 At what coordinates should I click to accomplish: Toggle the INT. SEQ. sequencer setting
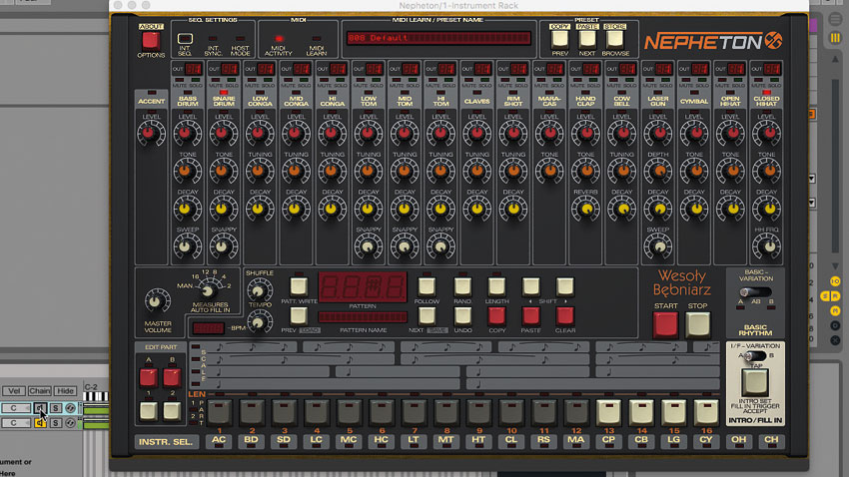pyautogui.click(x=185, y=39)
